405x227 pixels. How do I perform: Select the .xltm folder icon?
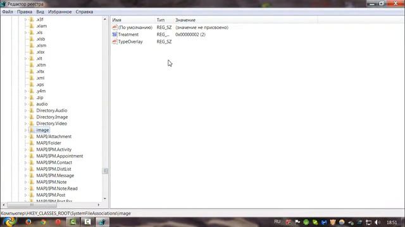(32, 65)
